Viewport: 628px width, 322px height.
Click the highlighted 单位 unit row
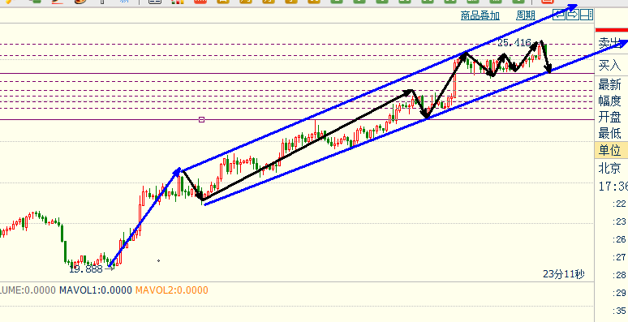tap(612, 150)
